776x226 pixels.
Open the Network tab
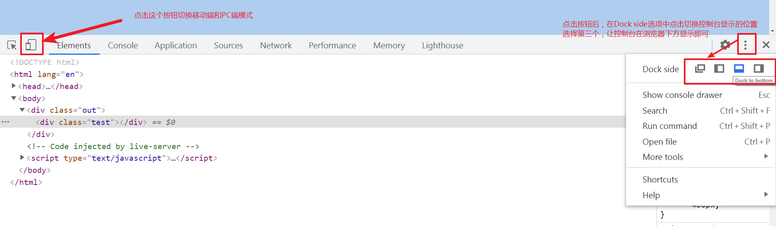coord(276,46)
